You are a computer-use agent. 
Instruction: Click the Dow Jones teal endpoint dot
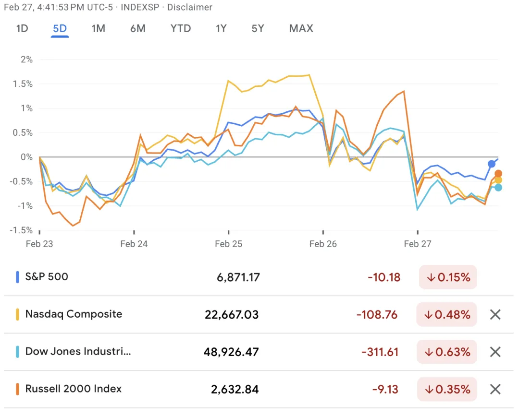(498, 187)
